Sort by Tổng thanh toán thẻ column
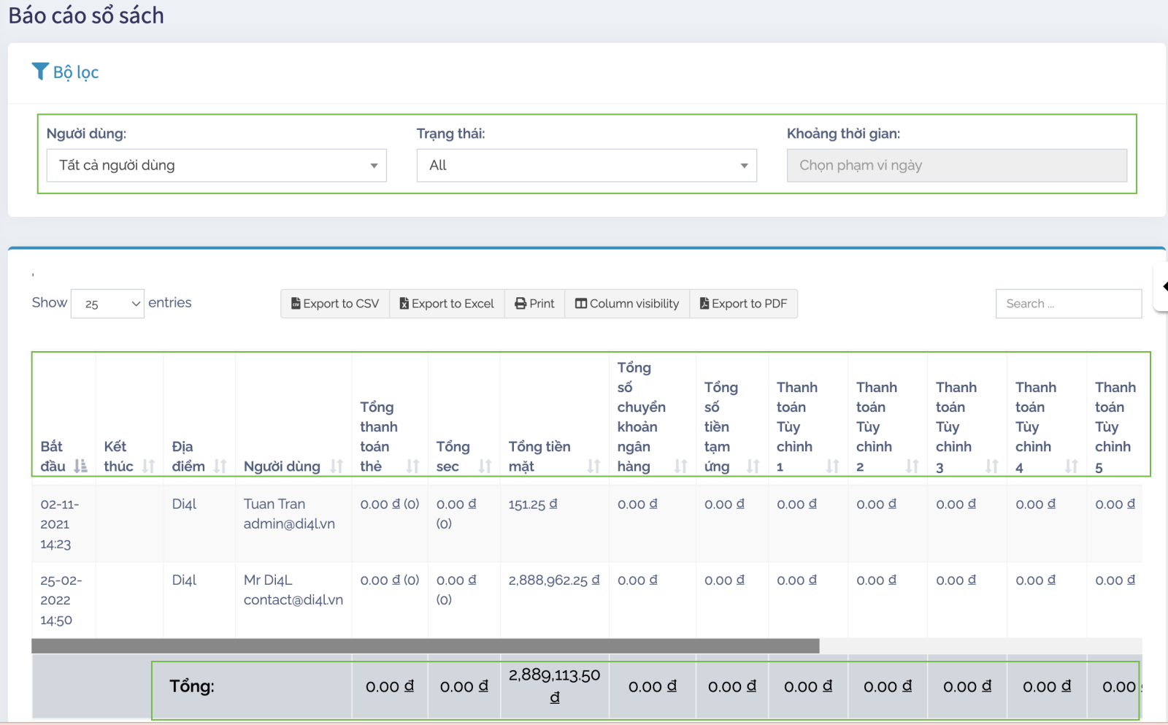This screenshot has width=1168, height=725. (x=412, y=466)
